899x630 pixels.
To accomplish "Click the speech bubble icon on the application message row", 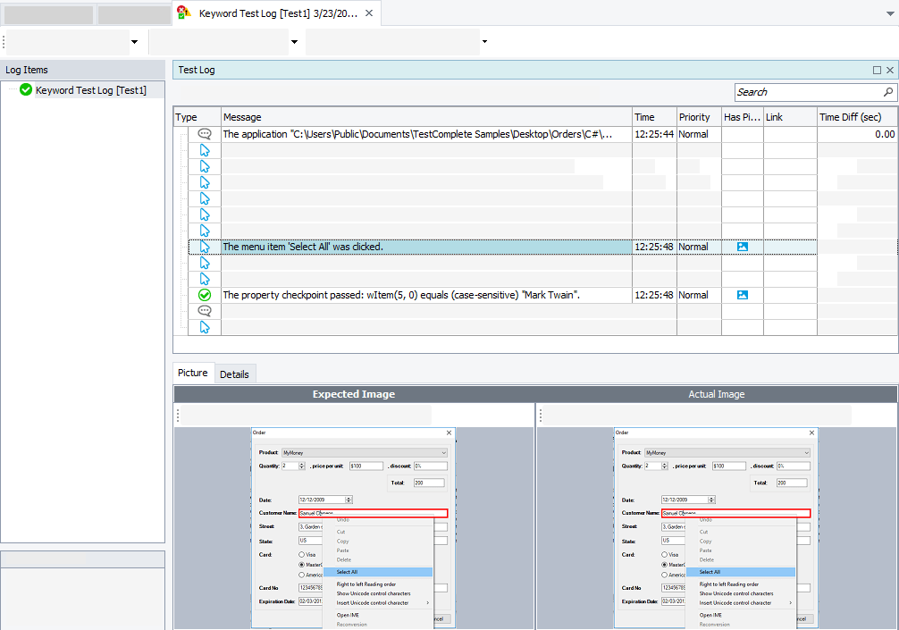I will coord(205,133).
